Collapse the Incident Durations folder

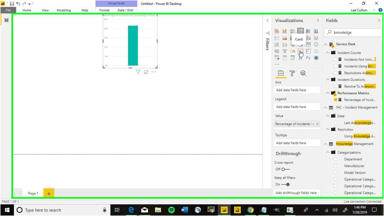327,80
